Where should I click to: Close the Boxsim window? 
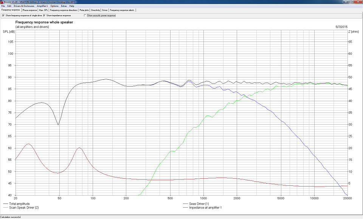click(x=358, y=2)
